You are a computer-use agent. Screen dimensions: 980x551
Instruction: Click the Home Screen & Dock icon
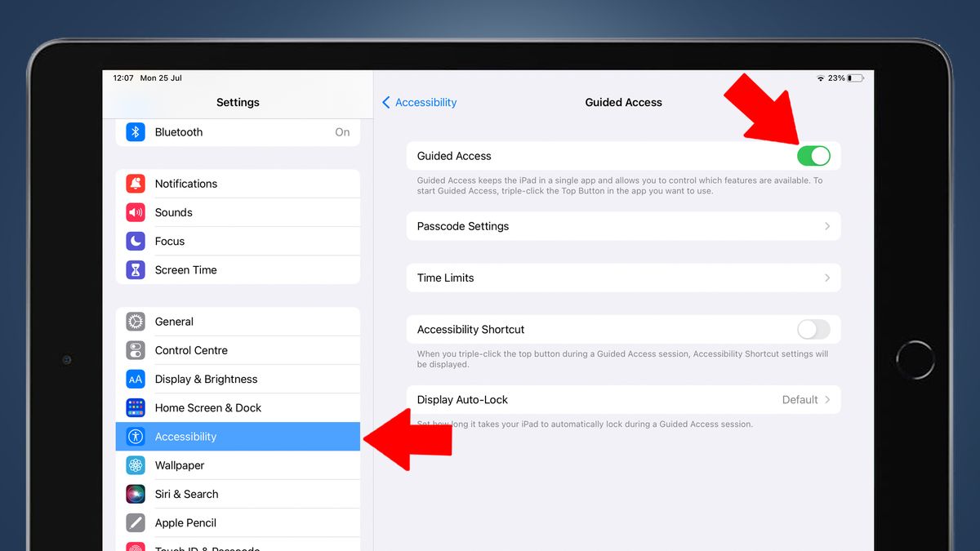[x=135, y=407]
